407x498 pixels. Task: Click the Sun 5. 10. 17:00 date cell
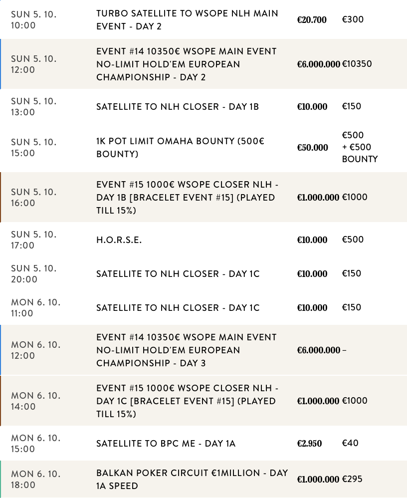34,240
